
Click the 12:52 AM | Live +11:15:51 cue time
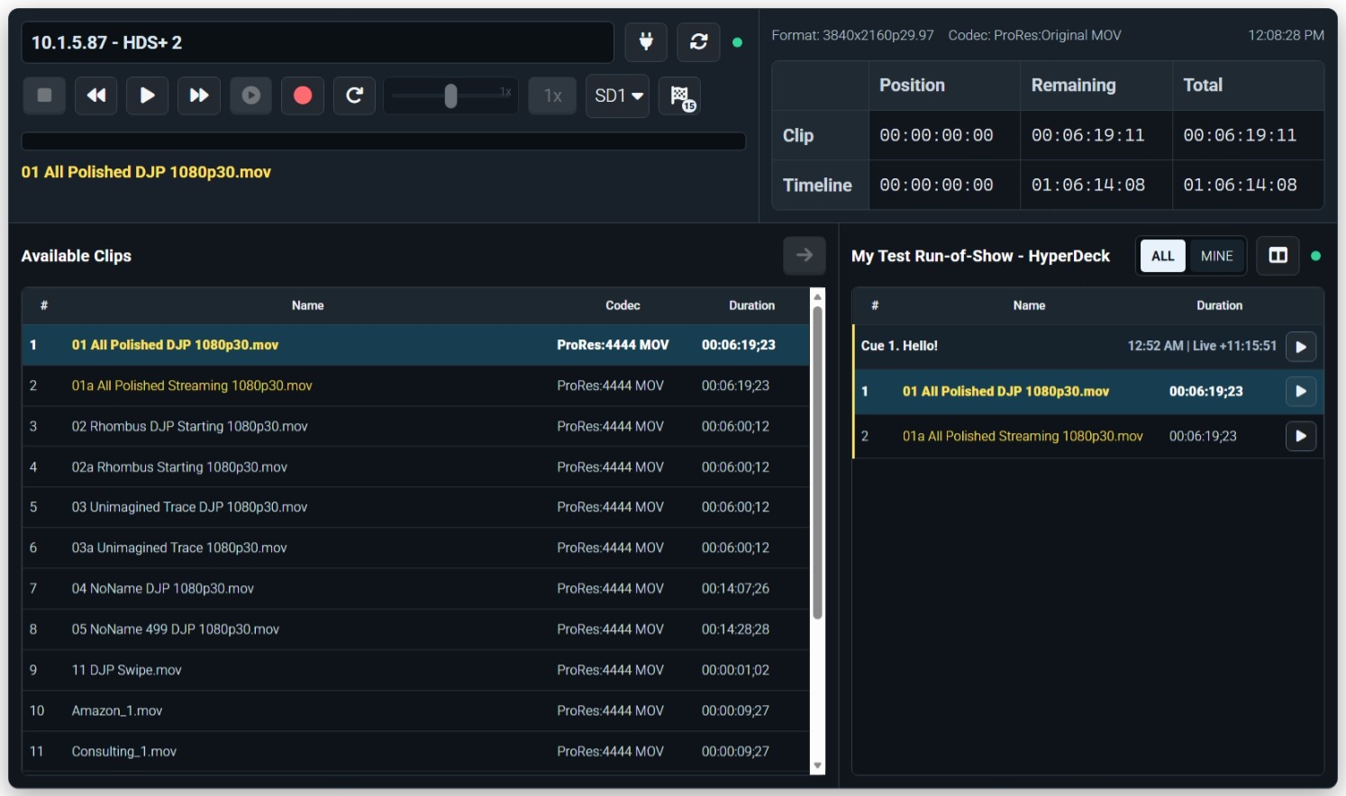click(x=1202, y=346)
